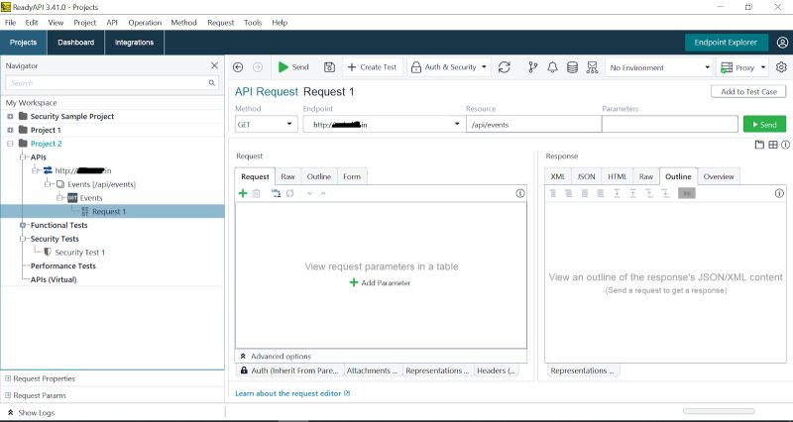Open the Proxy dropdown arrow
Screen dimensions: 793x422
[762, 67]
